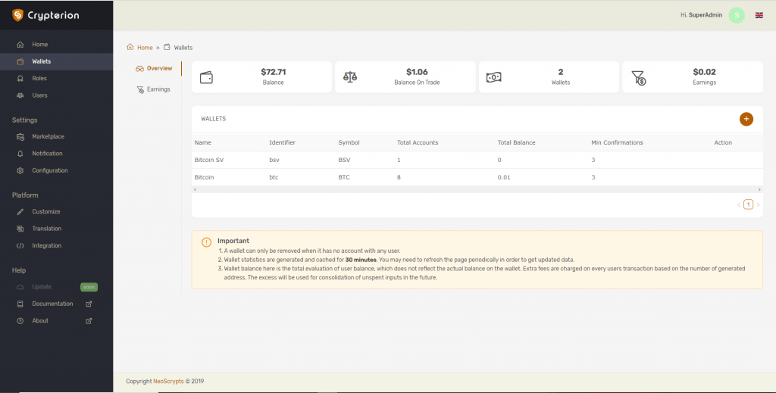Go to Users in the sidebar
The width and height of the screenshot is (776, 393).
point(56,95)
